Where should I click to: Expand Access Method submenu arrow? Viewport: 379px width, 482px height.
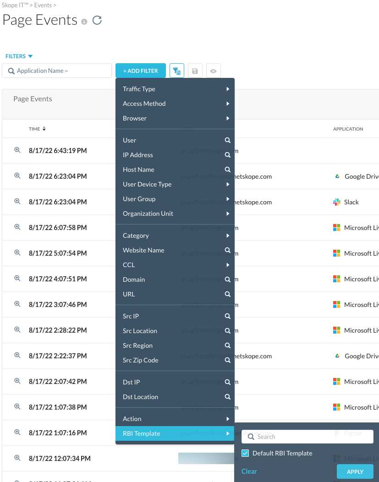tap(228, 104)
